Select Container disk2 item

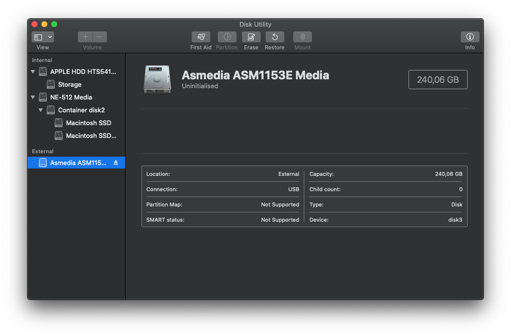[76, 110]
